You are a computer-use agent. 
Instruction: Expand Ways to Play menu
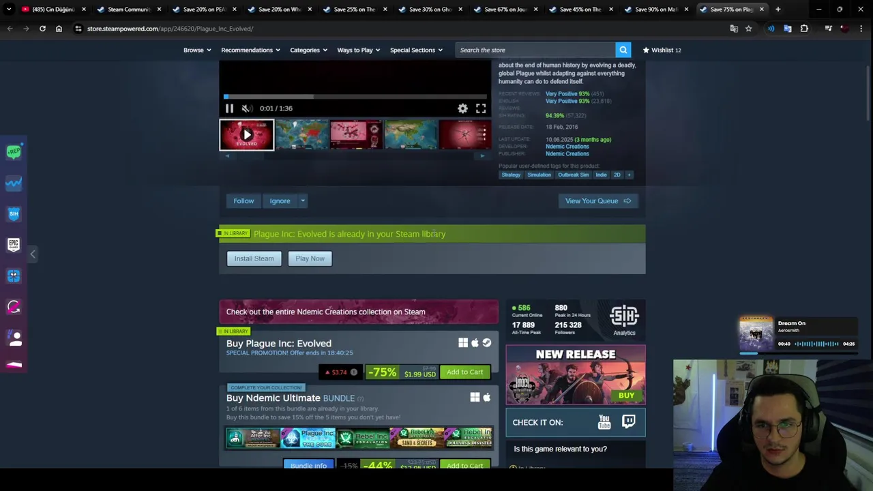coord(358,50)
